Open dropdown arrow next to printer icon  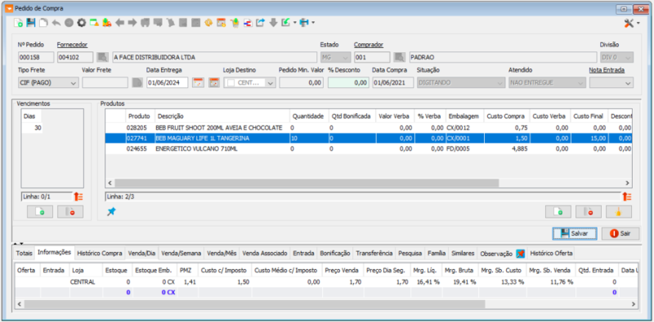[313, 23]
